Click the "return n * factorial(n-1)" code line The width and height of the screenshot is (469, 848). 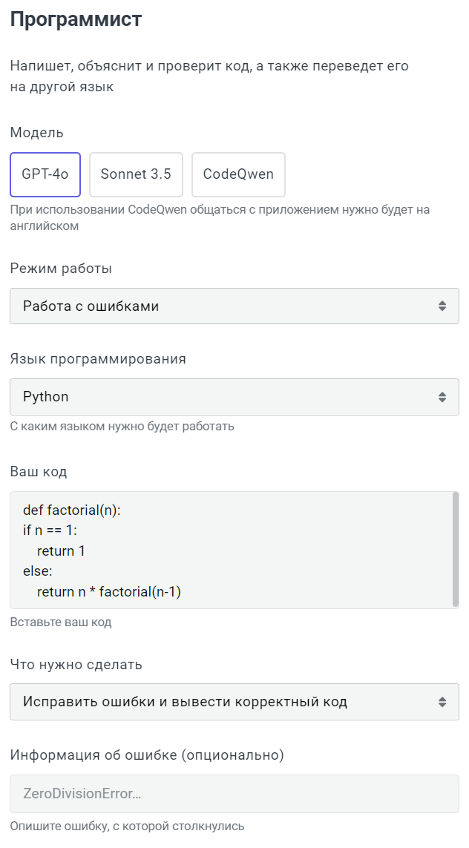point(109,592)
